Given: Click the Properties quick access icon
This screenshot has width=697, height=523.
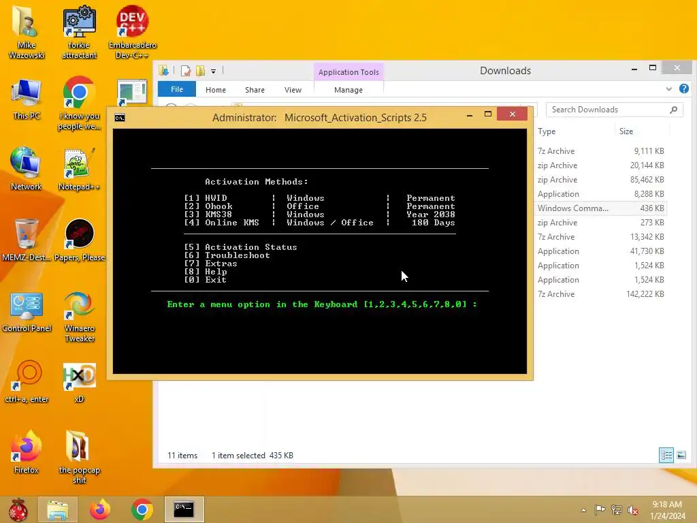Looking at the screenshot, I should (x=186, y=71).
